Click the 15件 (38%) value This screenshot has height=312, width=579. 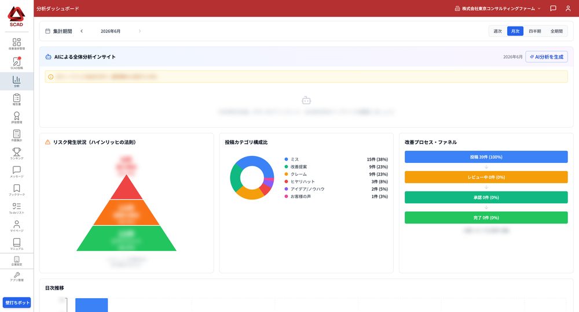pyautogui.click(x=377, y=159)
